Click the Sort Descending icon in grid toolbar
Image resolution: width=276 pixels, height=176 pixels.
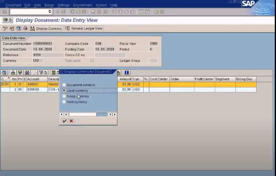coord(20,73)
